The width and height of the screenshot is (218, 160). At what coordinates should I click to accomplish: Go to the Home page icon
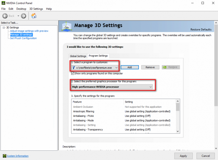click(x=34, y=16)
